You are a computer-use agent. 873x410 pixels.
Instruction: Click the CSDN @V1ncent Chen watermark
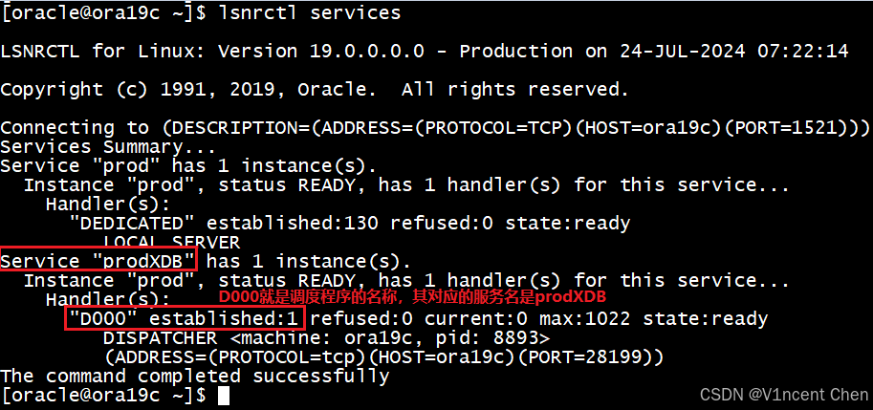[x=783, y=395]
